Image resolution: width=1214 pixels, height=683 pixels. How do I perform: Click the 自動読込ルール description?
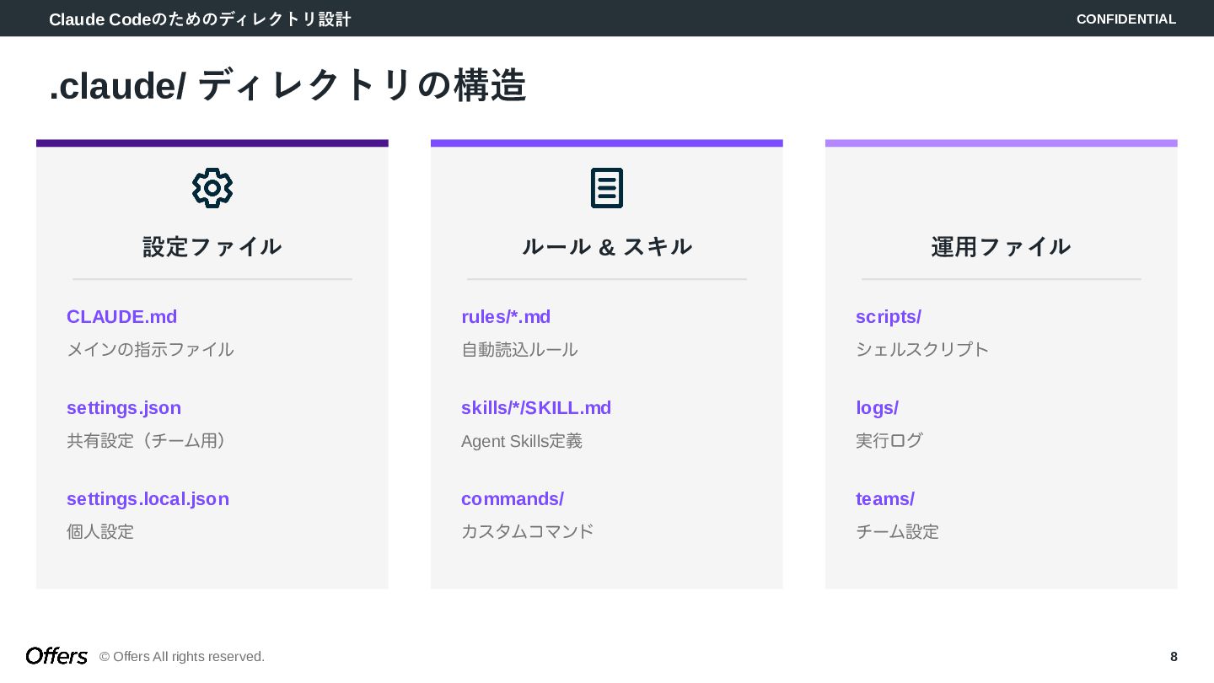point(519,349)
